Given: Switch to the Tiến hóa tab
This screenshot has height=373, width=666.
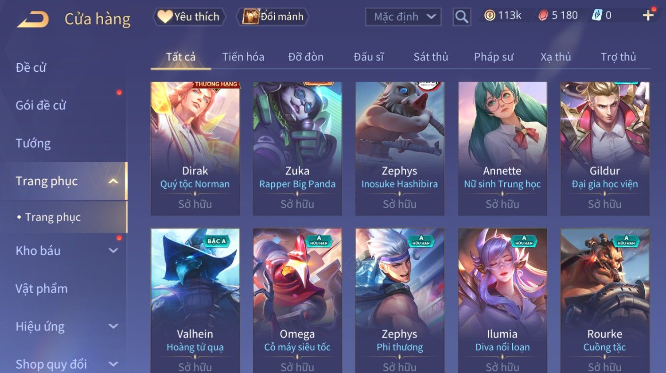Looking at the screenshot, I should point(243,57).
